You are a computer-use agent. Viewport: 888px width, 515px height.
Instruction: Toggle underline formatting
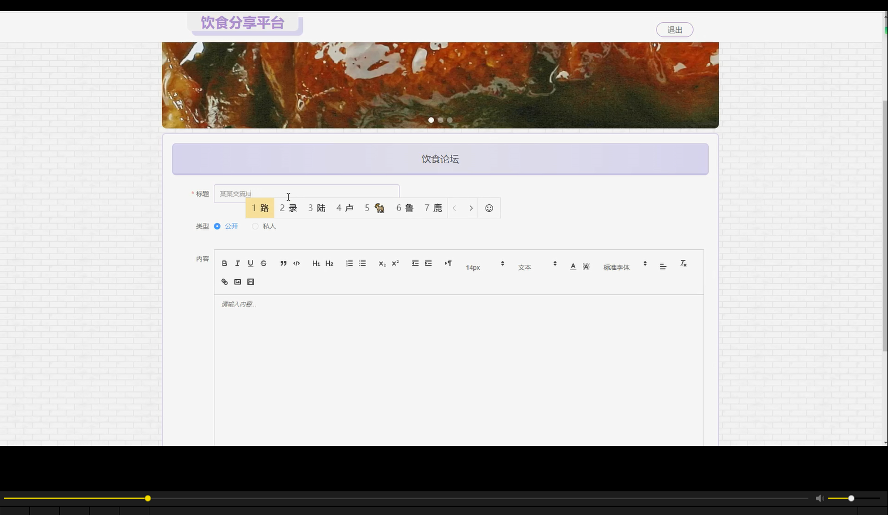point(250,263)
